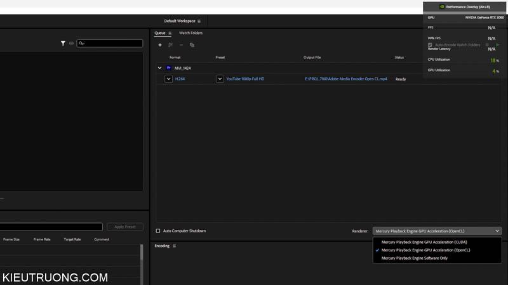Click the Ready status text
The width and height of the screenshot is (508, 285).
pyautogui.click(x=401, y=79)
